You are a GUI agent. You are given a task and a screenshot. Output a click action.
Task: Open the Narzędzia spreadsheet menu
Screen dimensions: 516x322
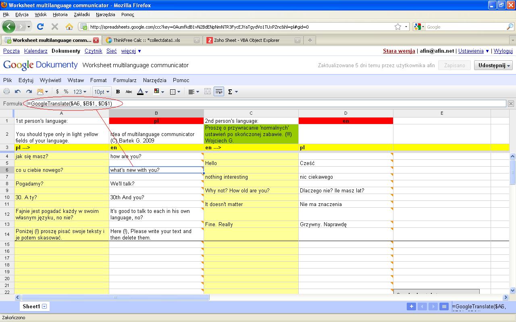(155, 80)
